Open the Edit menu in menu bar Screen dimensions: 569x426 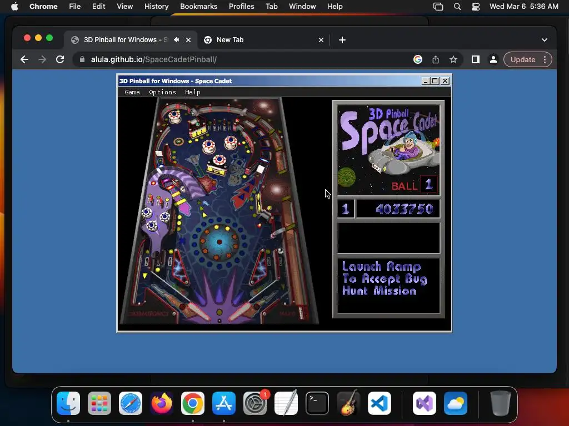coord(98,7)
